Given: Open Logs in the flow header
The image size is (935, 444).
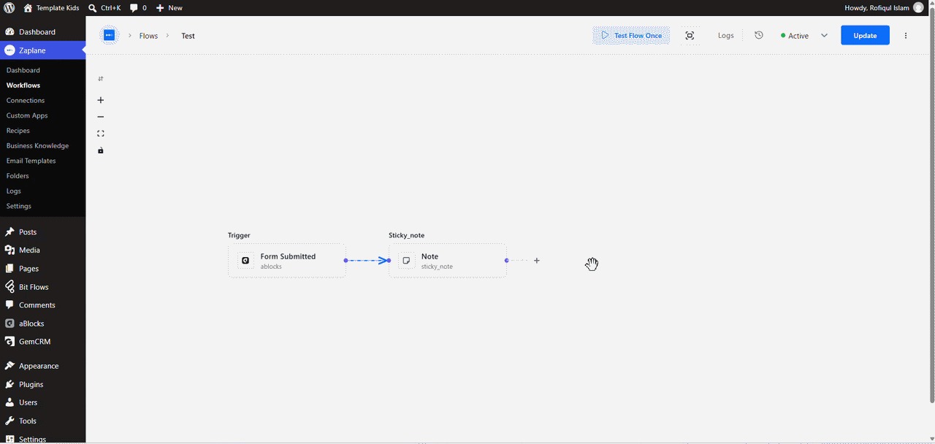Looking at the screenshot, I should [725, 35].
